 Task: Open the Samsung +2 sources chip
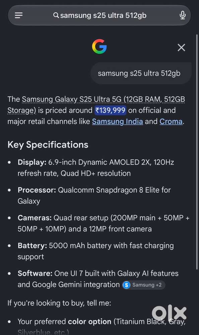pos(143,285)
